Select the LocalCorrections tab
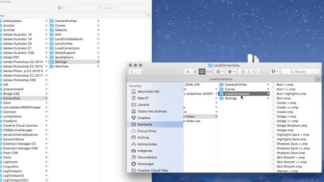324x182 pixels. [x=221, y=79]
